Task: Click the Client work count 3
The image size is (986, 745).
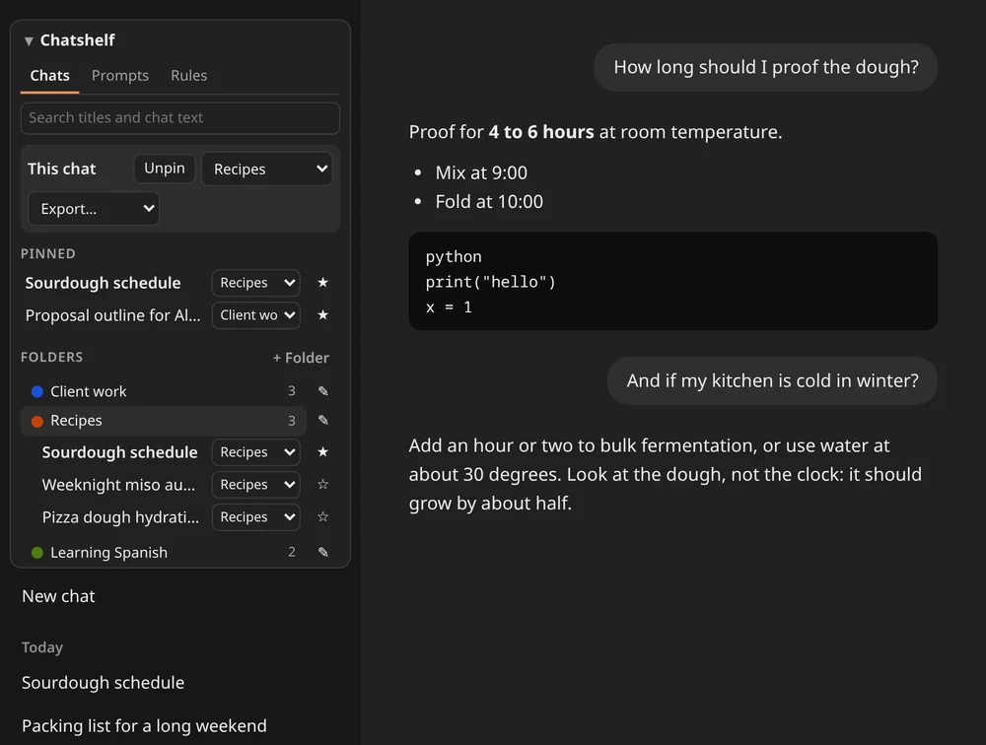Action: 292,391
